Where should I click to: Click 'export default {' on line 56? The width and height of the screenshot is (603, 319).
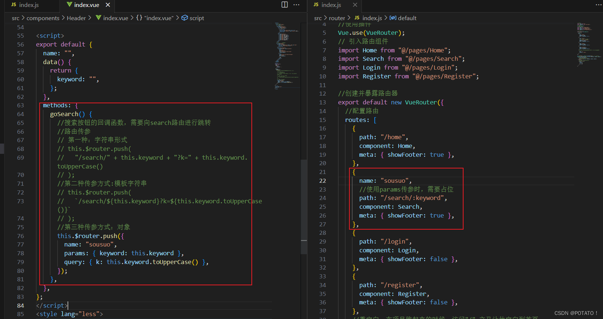click(x=64, y=44)
